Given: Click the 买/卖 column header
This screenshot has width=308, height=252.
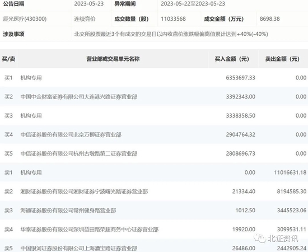Looking at the screenshot, I should [x=8, y=59].
